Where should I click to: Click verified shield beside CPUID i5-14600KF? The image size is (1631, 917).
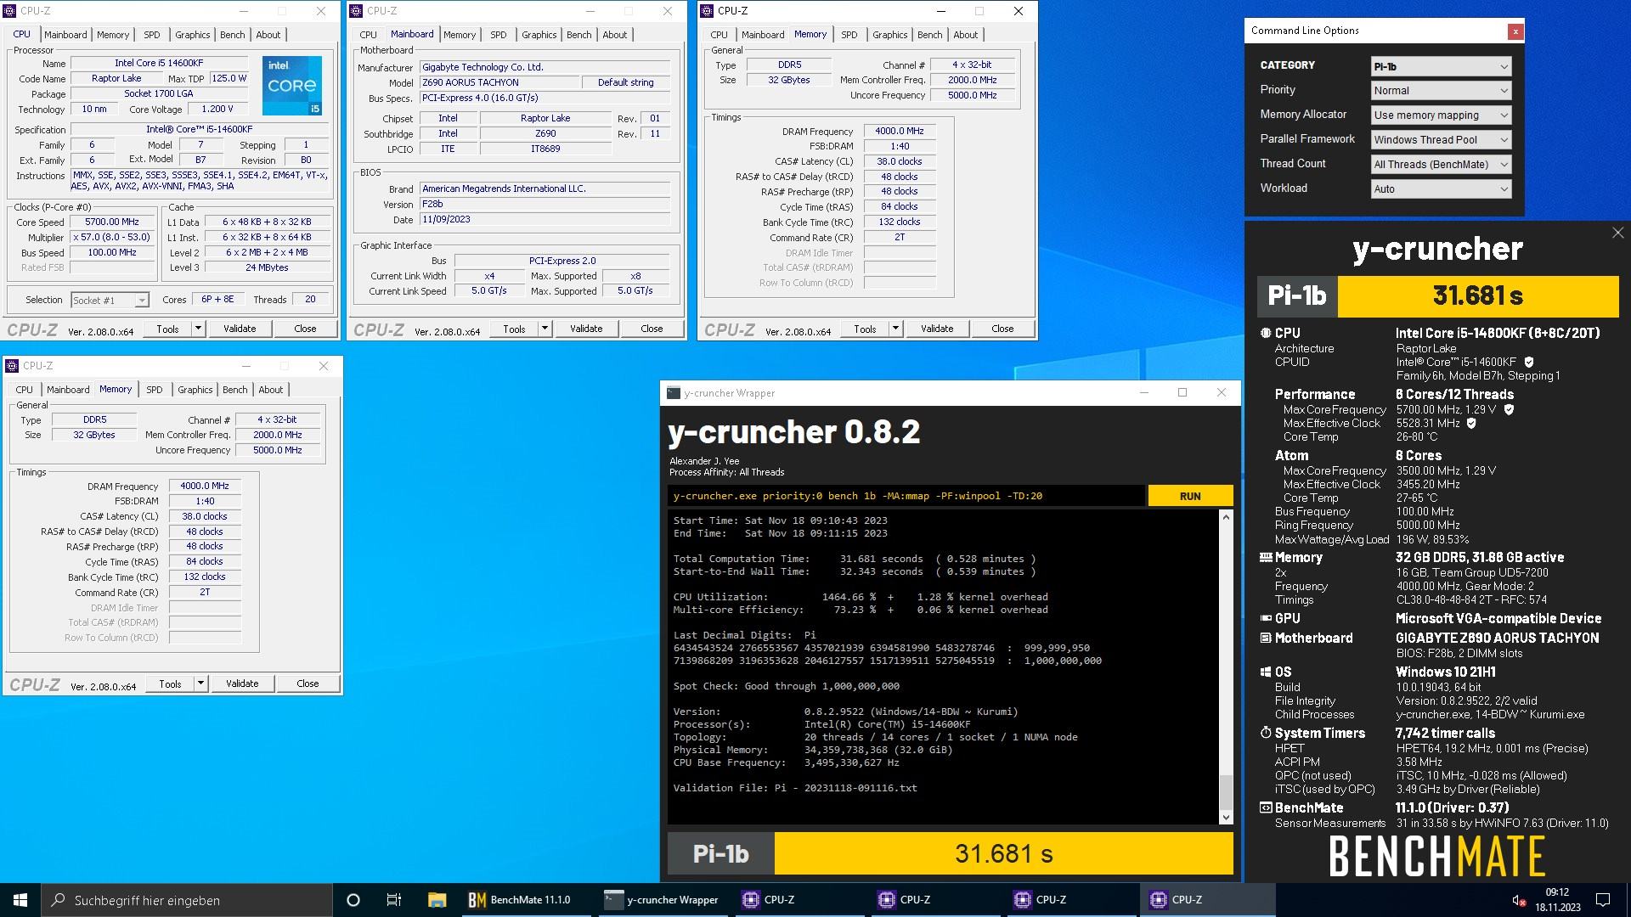click(x=1529, y=362)
